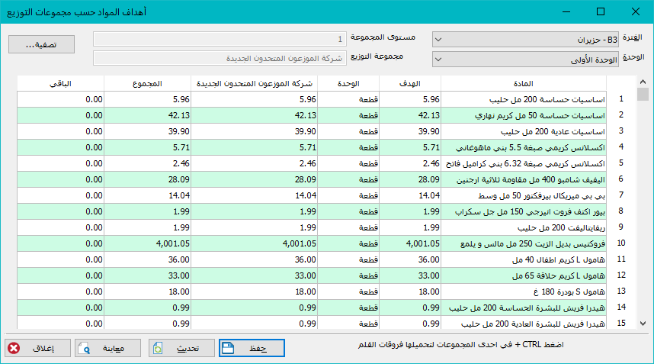The height and width of the screenshot is (364, 654).
Task: Click distributor cell 28.09 for اليفيف شامبو
Action: pos(255,179)
